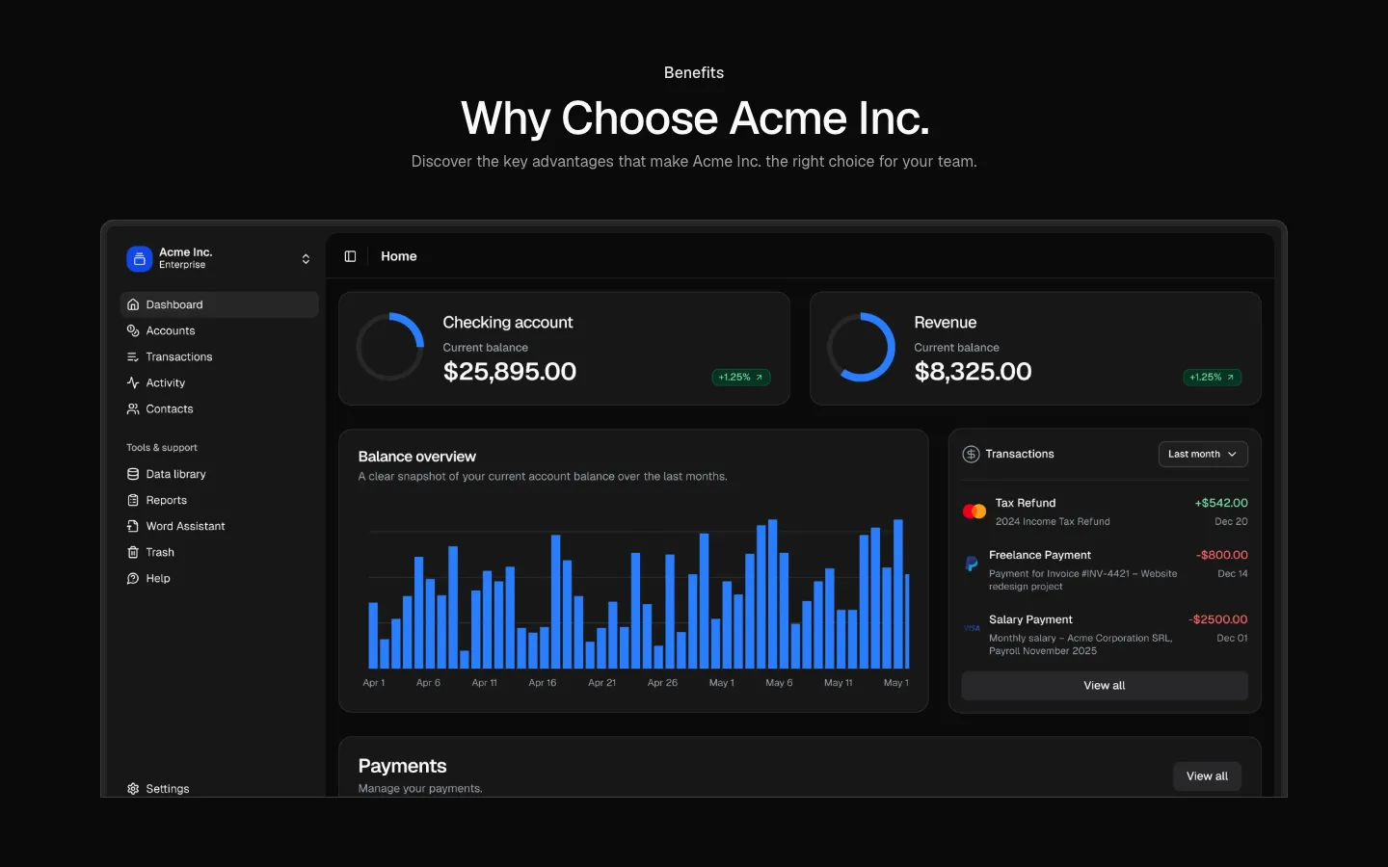Screen dimensions: 1388x867
Task: Open the Trash link in the sidebar
Action: point(219,552)
